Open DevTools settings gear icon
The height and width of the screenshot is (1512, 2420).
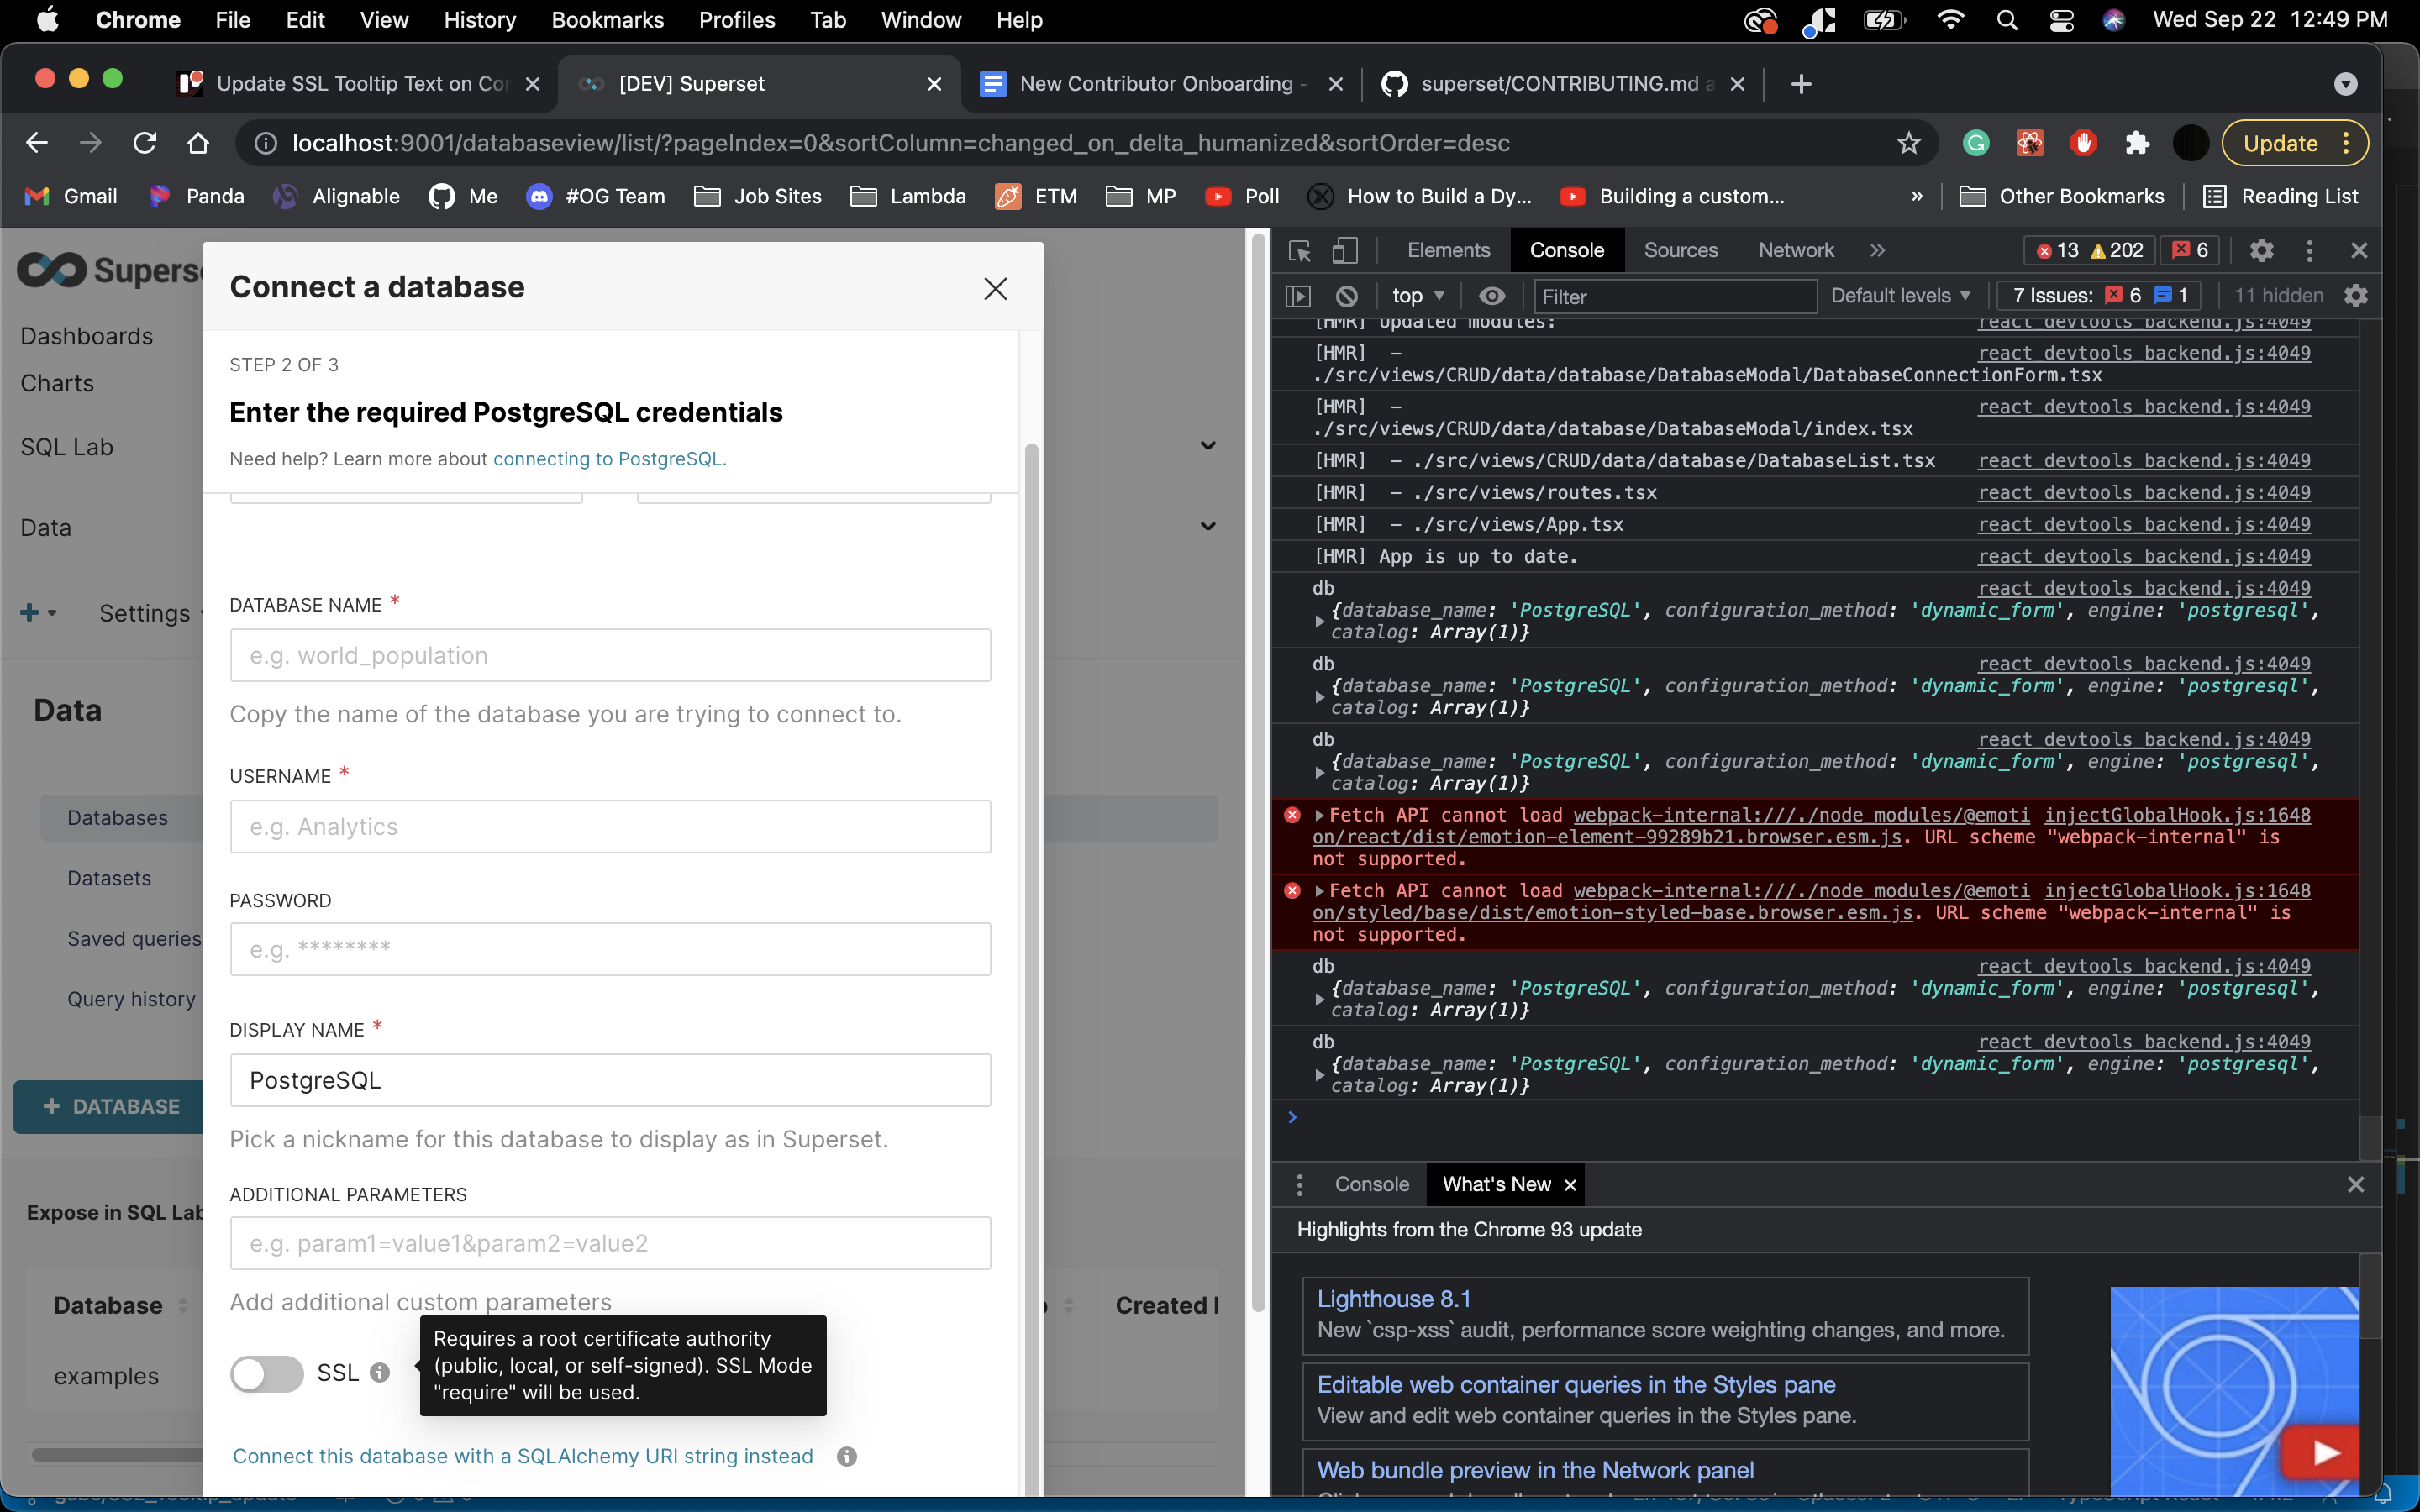coord(2261,251)
